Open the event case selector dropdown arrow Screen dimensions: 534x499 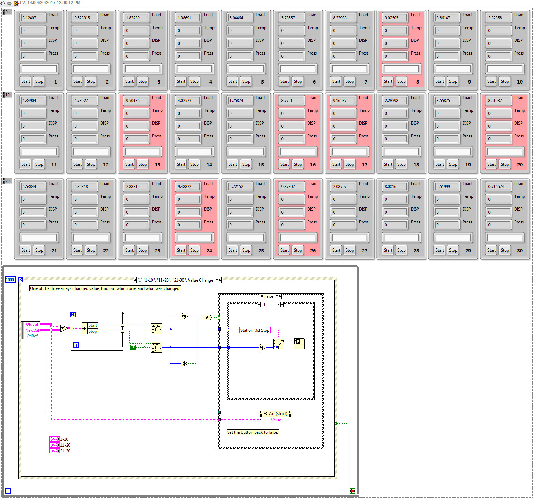(x=217, y=280)
